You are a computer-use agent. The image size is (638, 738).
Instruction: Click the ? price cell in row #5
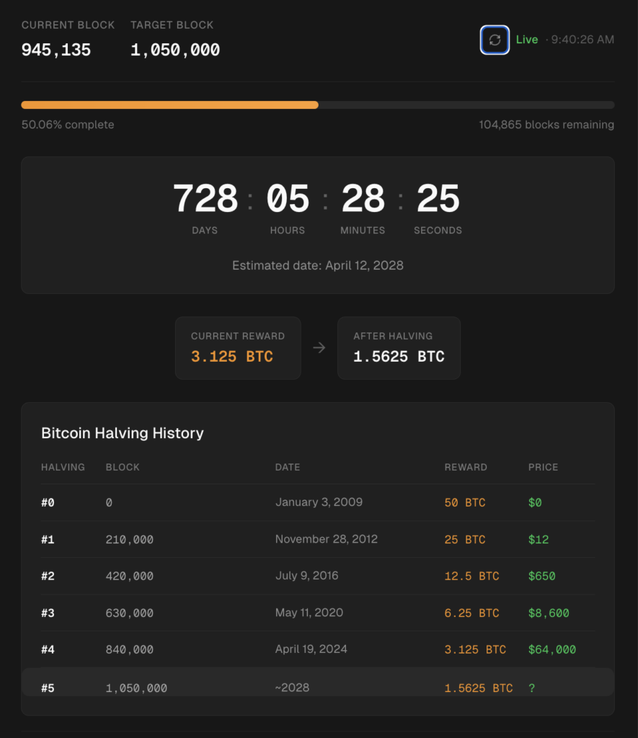531,688
